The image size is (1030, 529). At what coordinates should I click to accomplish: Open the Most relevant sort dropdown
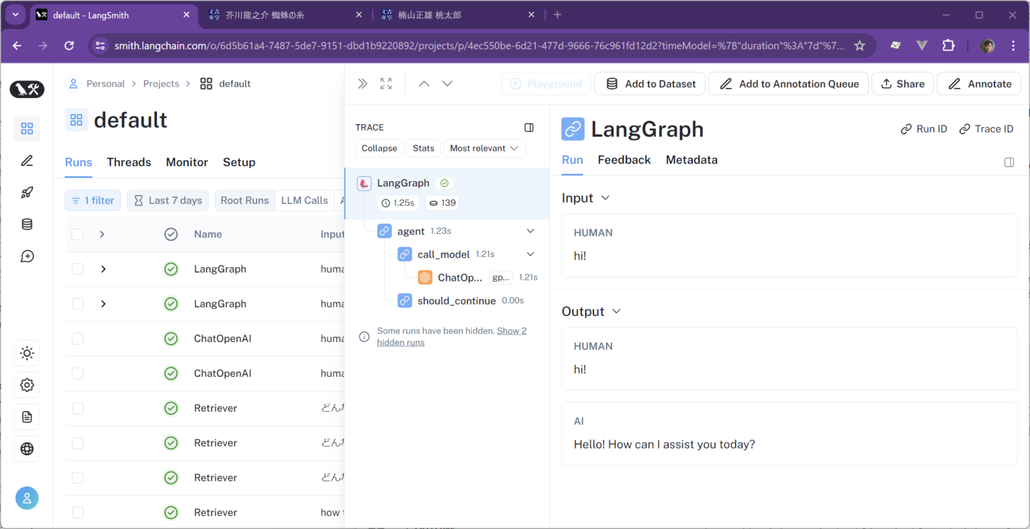click(x=484, y=148)
